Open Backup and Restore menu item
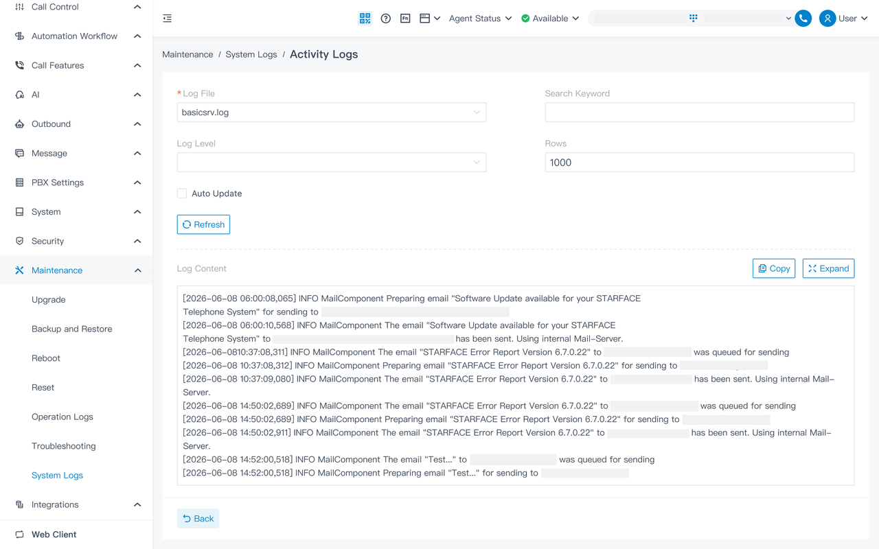879x549 pixels. click(72, 329)
